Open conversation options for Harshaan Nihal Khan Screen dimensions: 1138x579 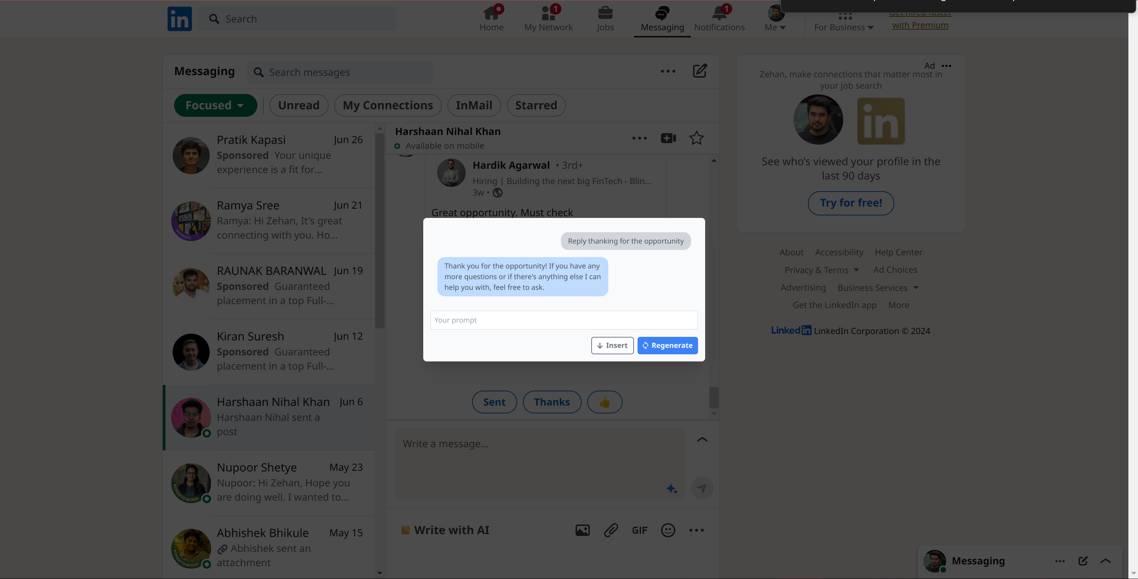[x=639, y=139]
